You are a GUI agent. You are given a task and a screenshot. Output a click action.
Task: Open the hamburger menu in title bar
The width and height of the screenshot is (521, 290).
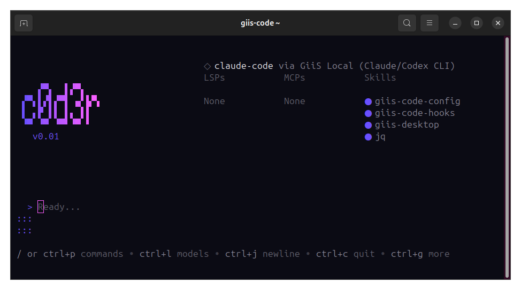(430, 23)
